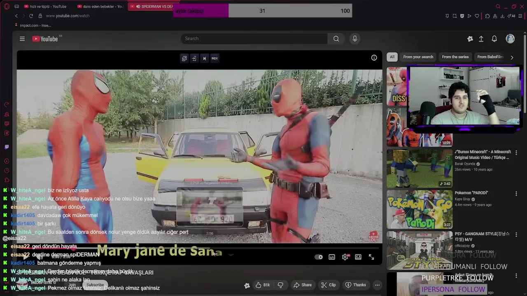
Task: Submit search with magnifier button
Action: click(x=336, y=39)
